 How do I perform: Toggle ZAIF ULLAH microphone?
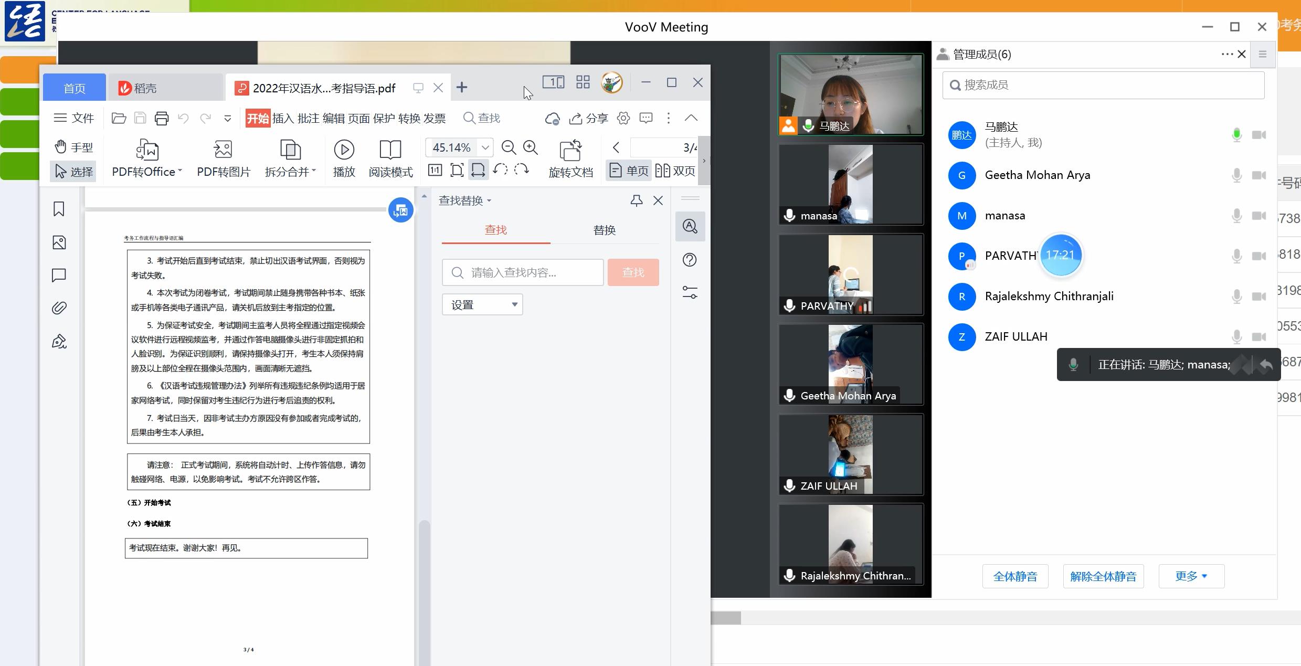pyautogui.click(x=1236, y=337)
